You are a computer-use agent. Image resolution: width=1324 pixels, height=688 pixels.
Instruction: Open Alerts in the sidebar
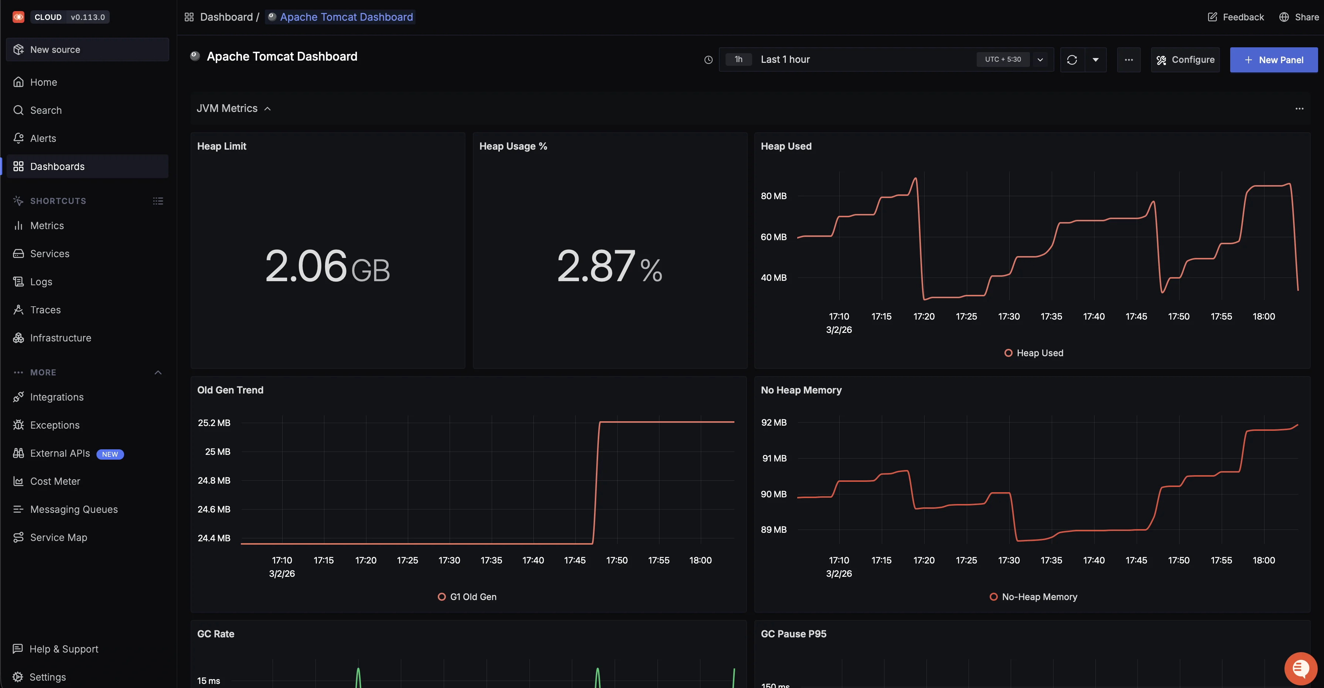click(x=43, y=138)
